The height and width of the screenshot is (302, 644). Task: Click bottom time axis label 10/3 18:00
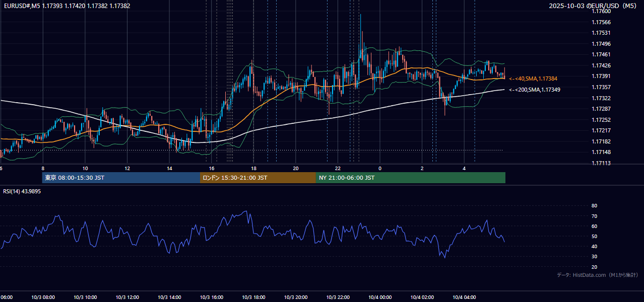coord(253,297)
